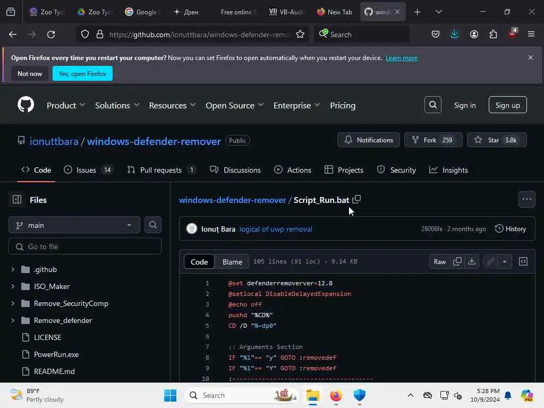Open Firefox hamburger application menu

pos(531,35)
